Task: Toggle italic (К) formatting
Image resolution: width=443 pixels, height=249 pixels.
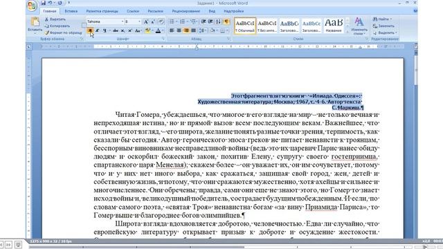Action: tap(97, 30)
